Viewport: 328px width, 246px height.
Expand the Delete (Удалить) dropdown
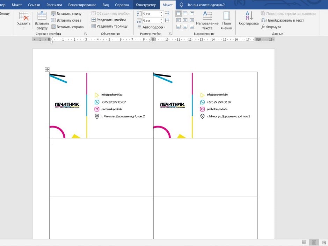[x=24, y=28]
